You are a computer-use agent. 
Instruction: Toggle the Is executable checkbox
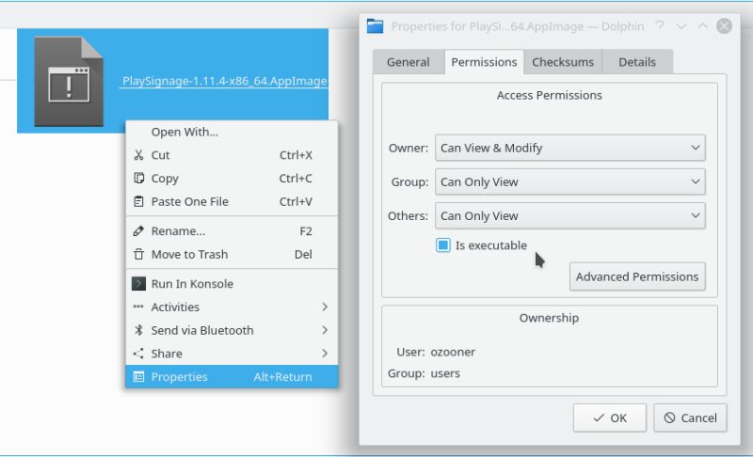[442, 245]
